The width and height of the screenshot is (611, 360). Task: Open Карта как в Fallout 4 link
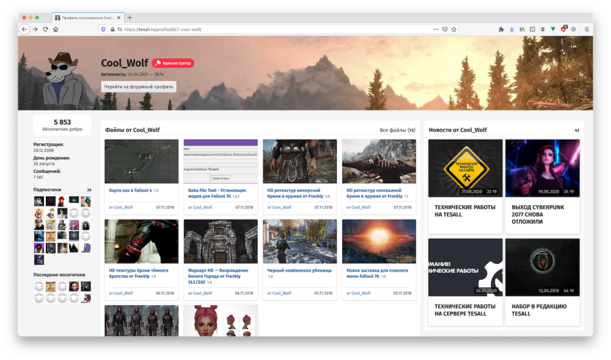point(131,190)
